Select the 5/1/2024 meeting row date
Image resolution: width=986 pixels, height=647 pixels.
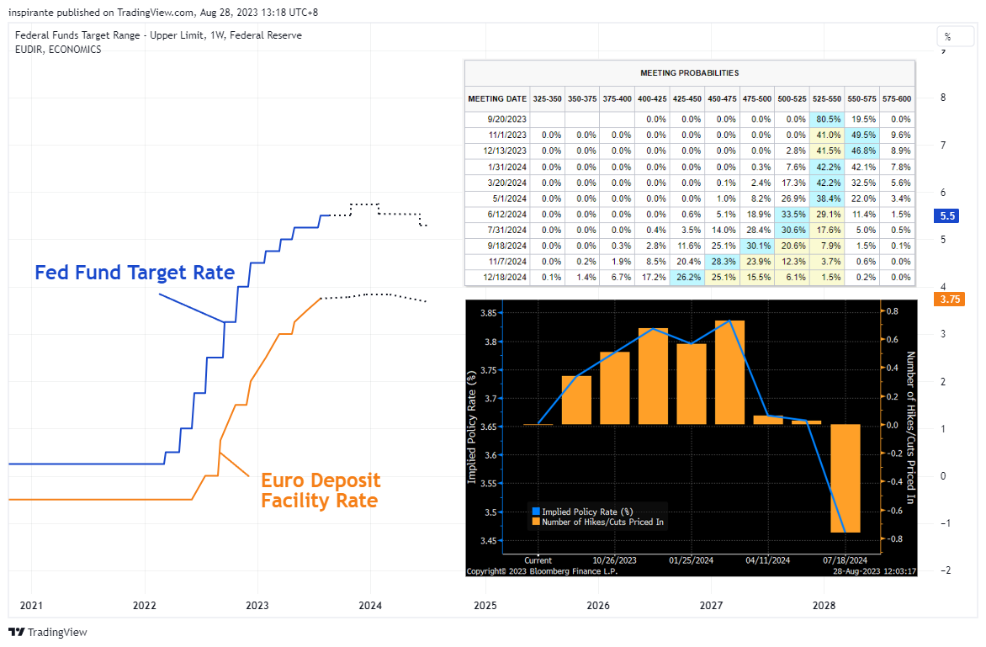pyautogui.click(x=509, y=198)
